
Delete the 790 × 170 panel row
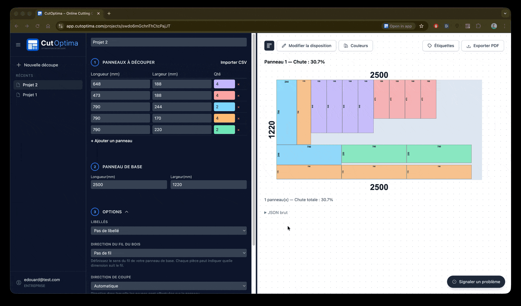point(239,118)
